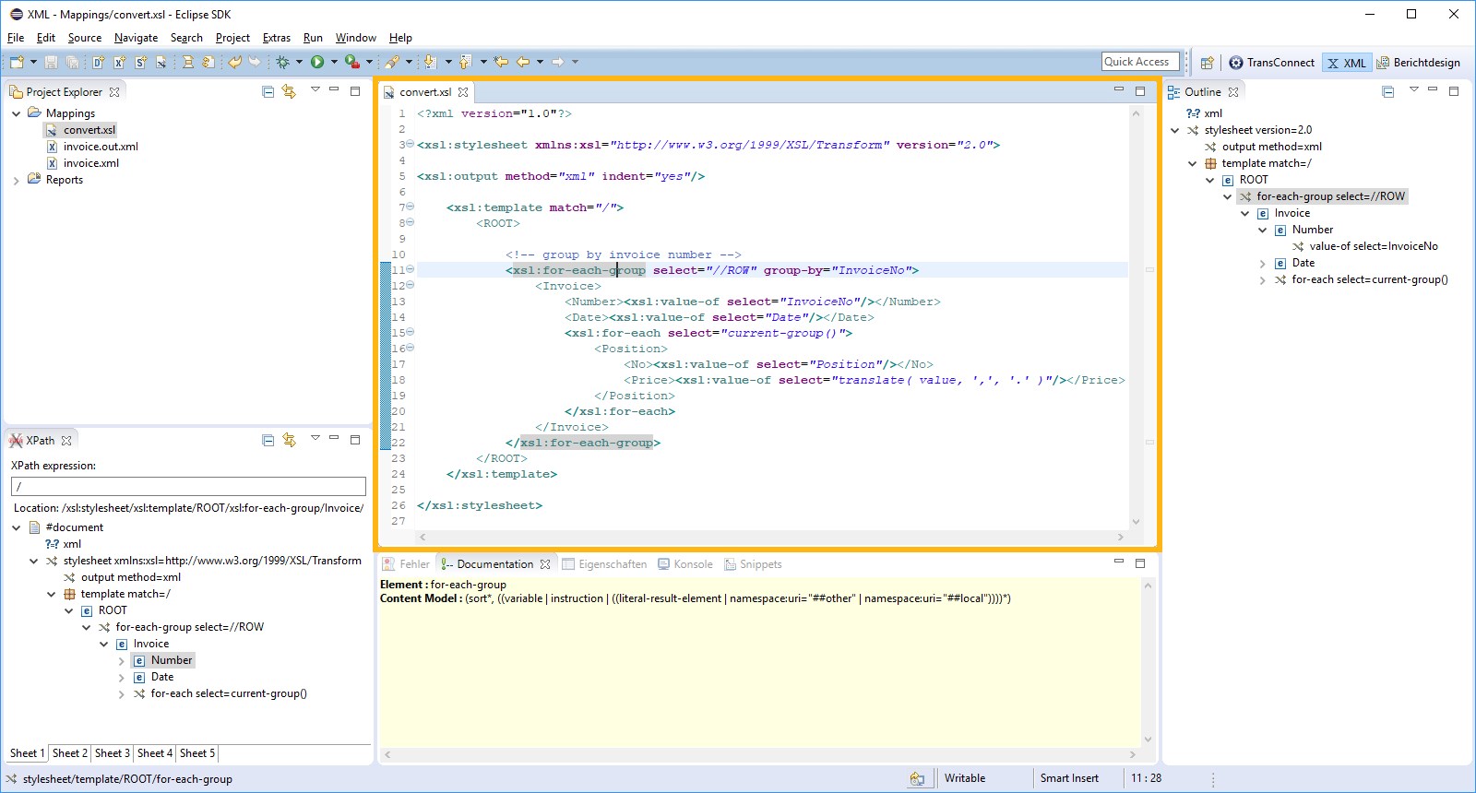Collapse All in Project Explorer toolbar
The width and height of the screenshot is (1476, 793).
click(268, 91)
